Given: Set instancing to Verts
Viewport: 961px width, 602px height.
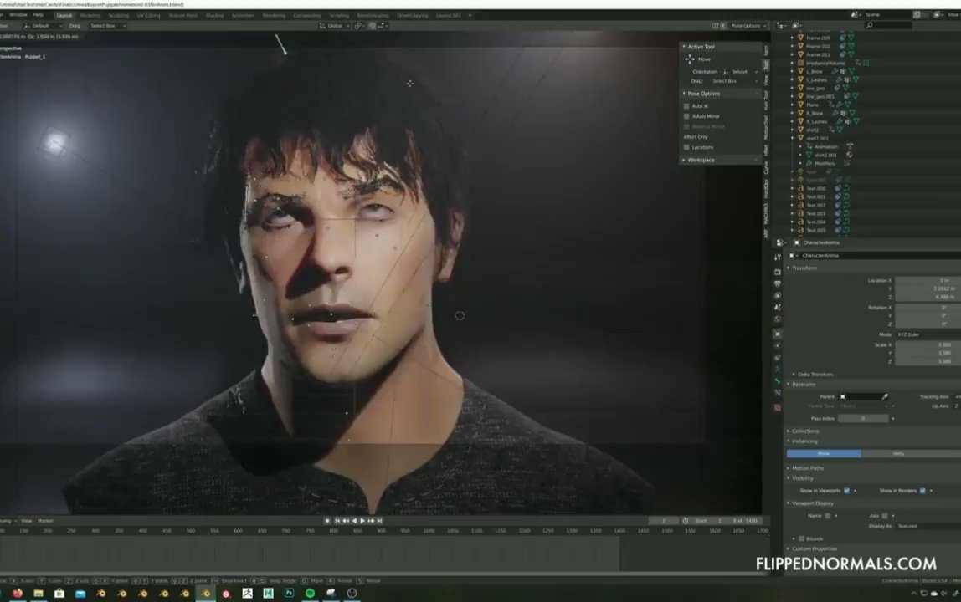Looking at the screenshot, I should (x=898, y=454).
